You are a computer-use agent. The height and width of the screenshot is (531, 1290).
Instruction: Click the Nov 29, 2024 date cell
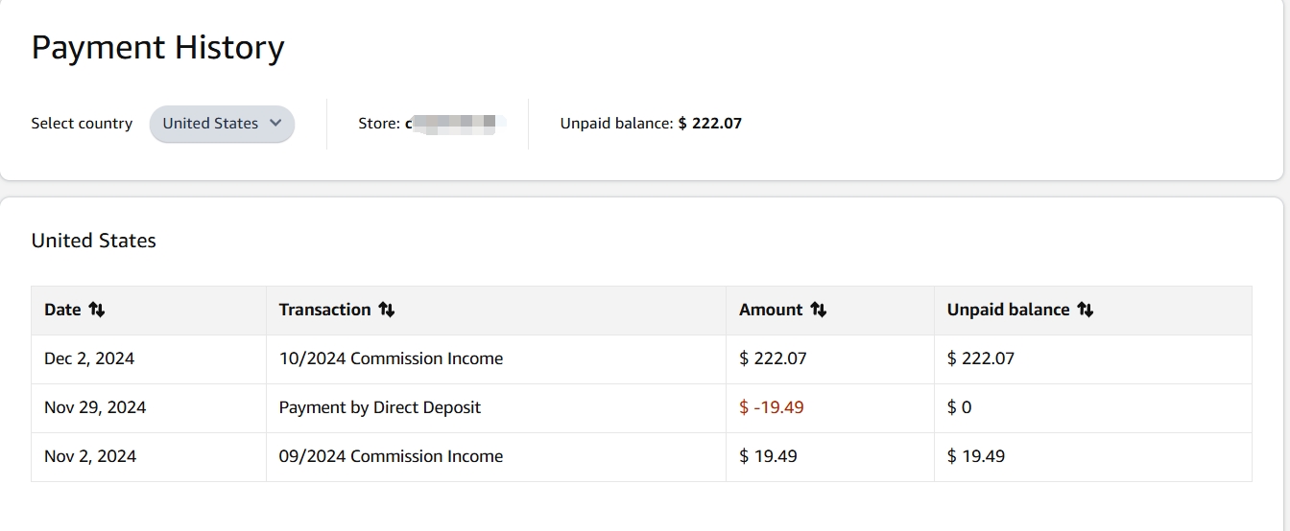coord(95,407)
